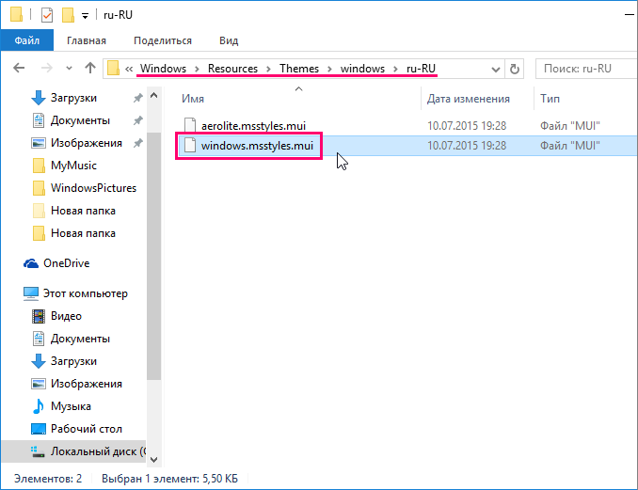The width and height of the screenshot is (638, 490).
Task: Click date of aerolite.msstyles.mui row
Action: click(x=467, y=126)
